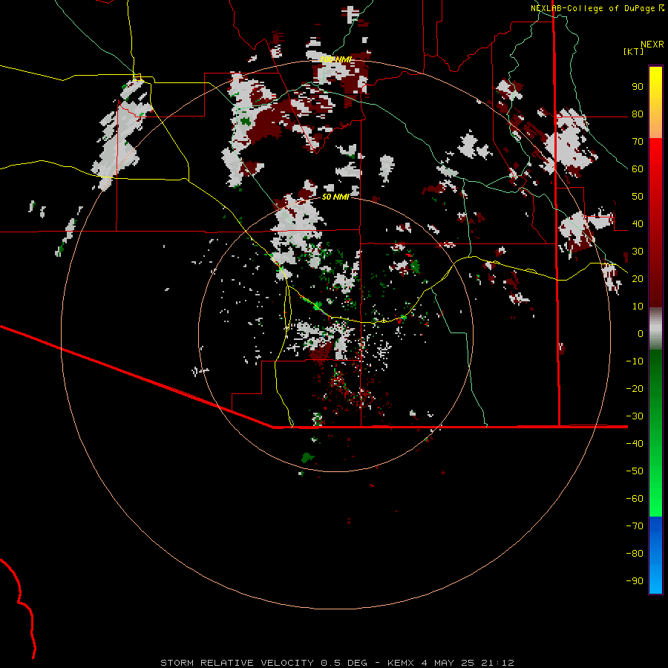Screen dimensions: 668x668
Task: Click the '[KT]' units label
Action: point(634,51)
